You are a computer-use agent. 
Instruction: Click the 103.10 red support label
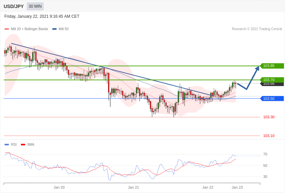pyautogui.click(x=269, y=136)
